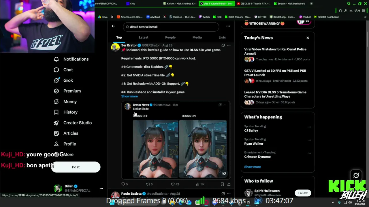This screenshot has height=207, width=369.
Task: Switch to the Top tab
Action: [119, 37]
